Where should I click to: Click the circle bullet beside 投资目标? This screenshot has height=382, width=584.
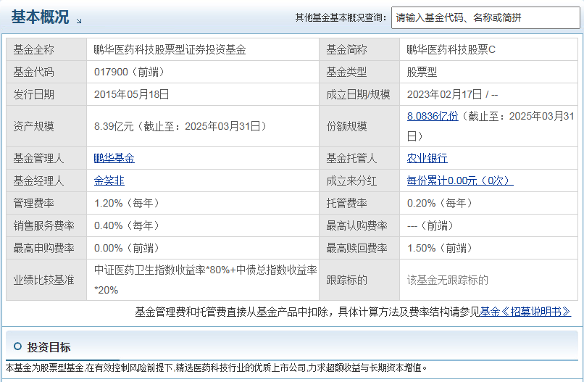pyautogui.click(x=17, y=346)
